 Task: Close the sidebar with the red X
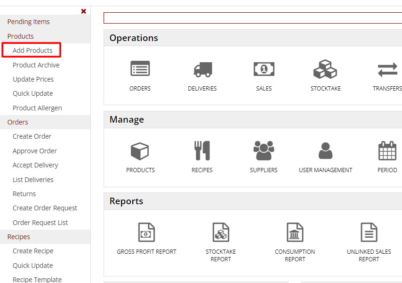tap(84, 11)
